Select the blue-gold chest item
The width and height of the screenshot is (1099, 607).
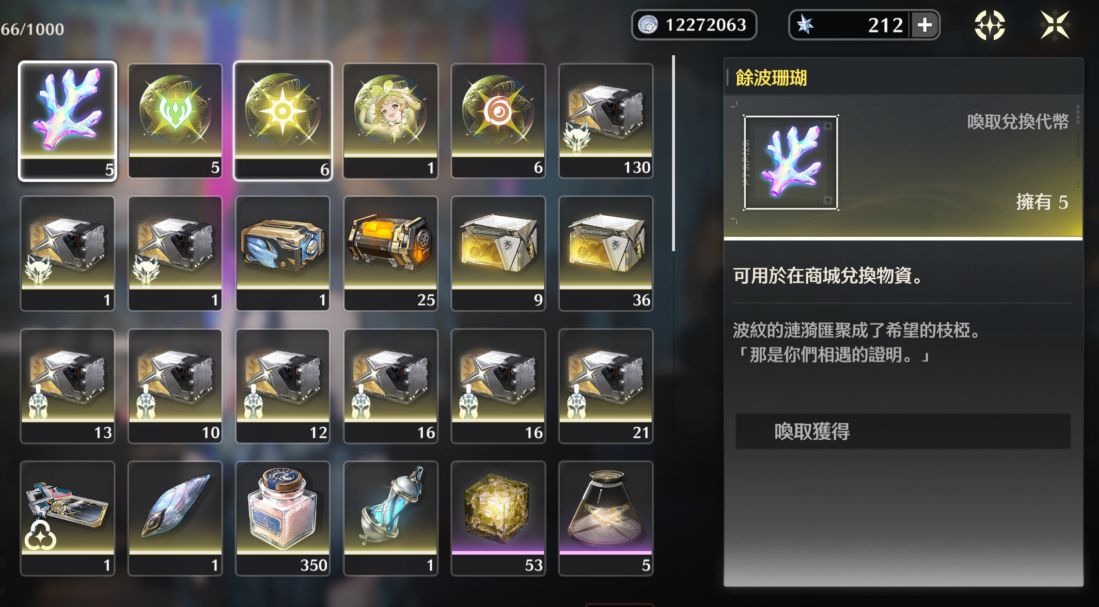pyautogui.click(x=283, y=253)
